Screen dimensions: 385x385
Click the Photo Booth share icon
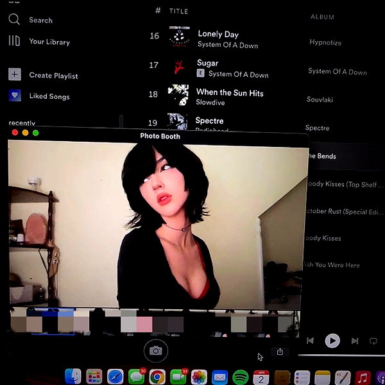click(x=280, y=352)
